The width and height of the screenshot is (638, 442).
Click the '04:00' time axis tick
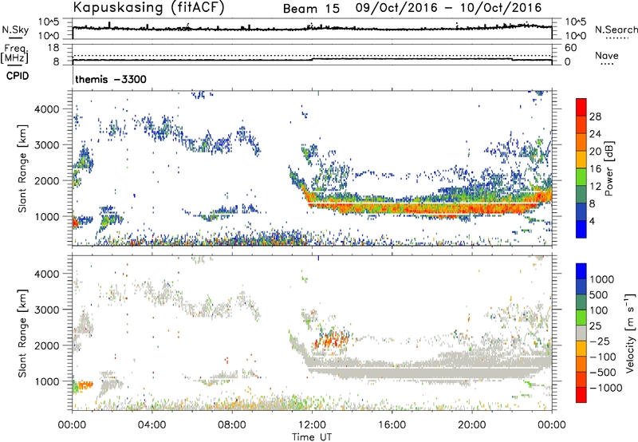(x=152, y=425)
